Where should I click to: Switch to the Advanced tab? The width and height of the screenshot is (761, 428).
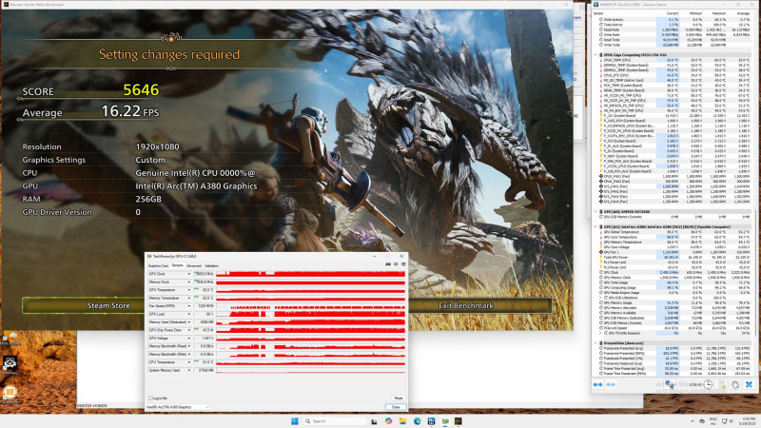click(x=194, y=266)
